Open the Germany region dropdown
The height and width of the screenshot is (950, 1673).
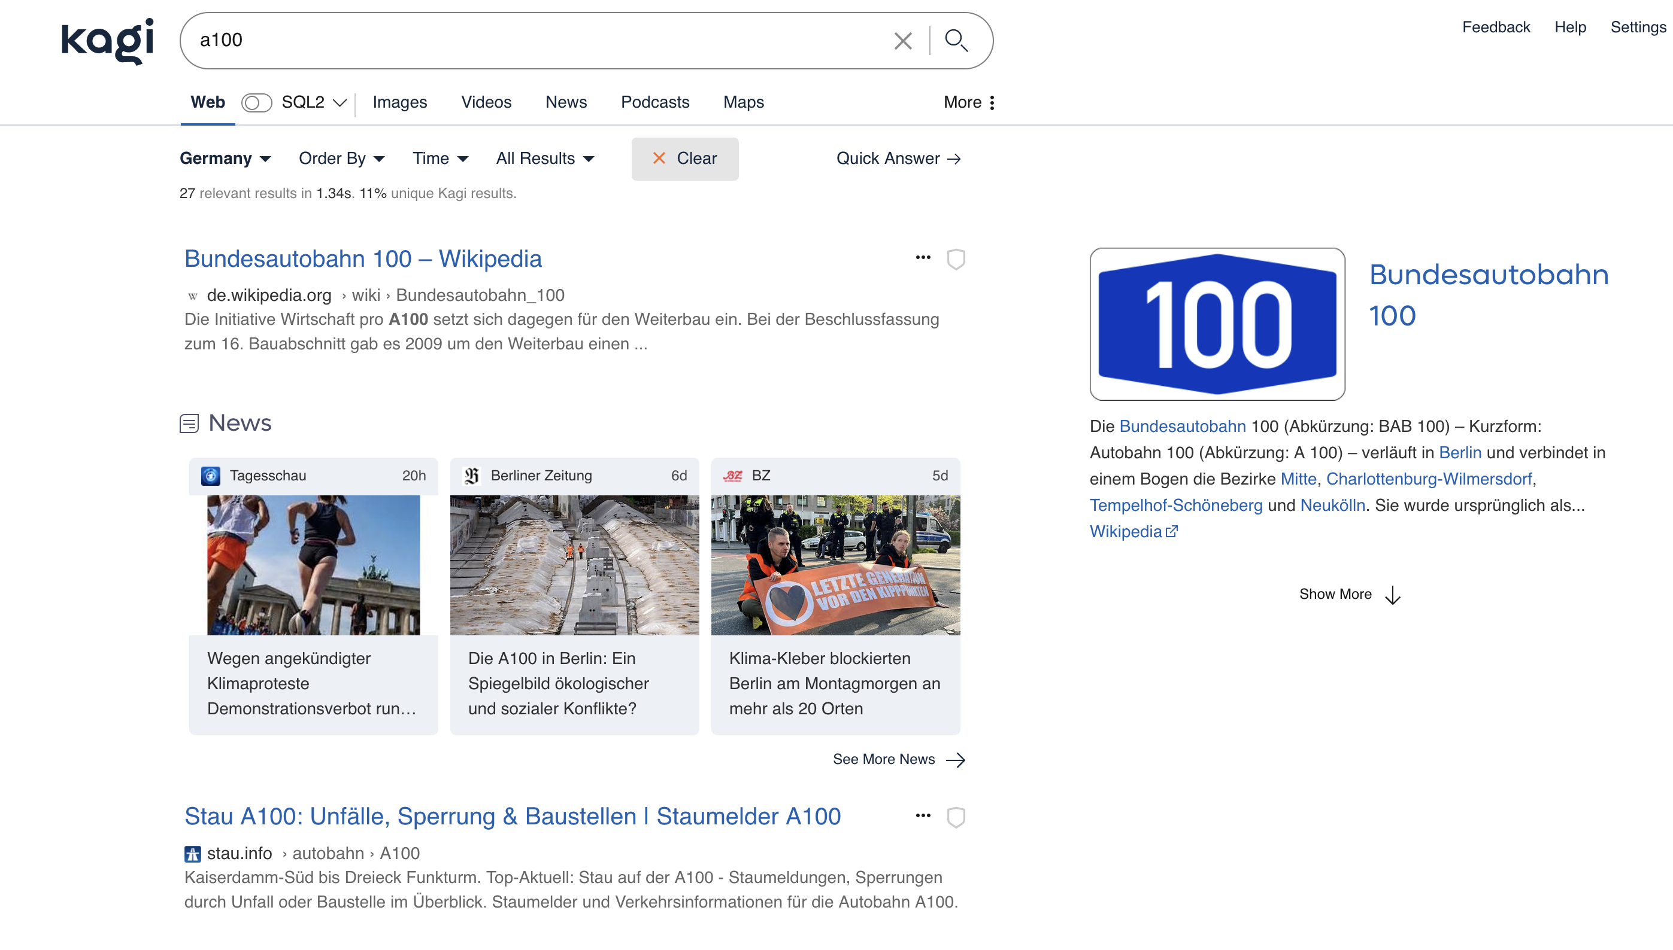pos(225,159)
